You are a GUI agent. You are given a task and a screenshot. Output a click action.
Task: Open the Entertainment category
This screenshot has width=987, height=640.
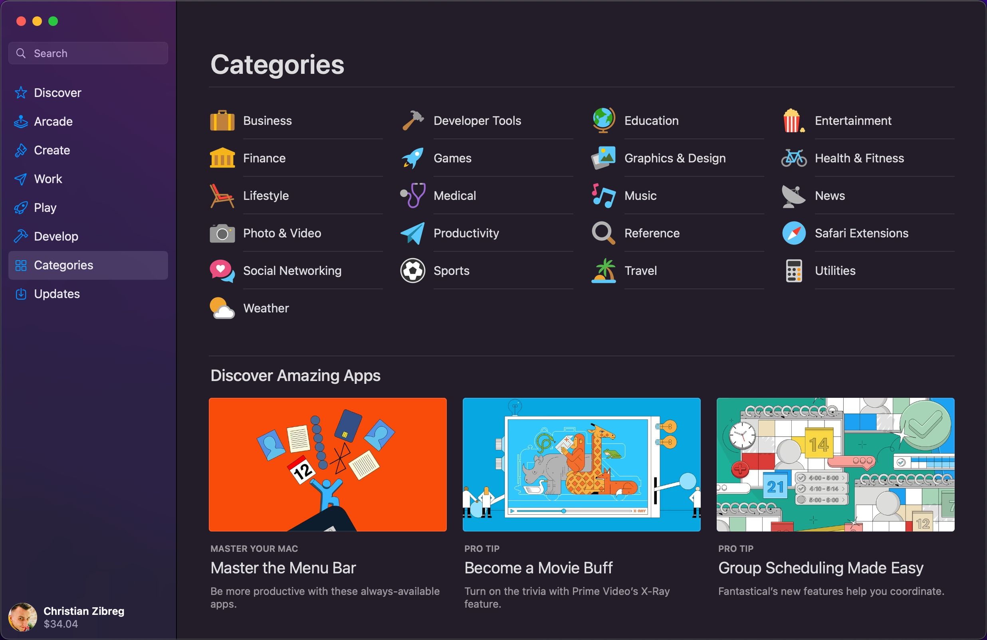(x=852, y=120)
